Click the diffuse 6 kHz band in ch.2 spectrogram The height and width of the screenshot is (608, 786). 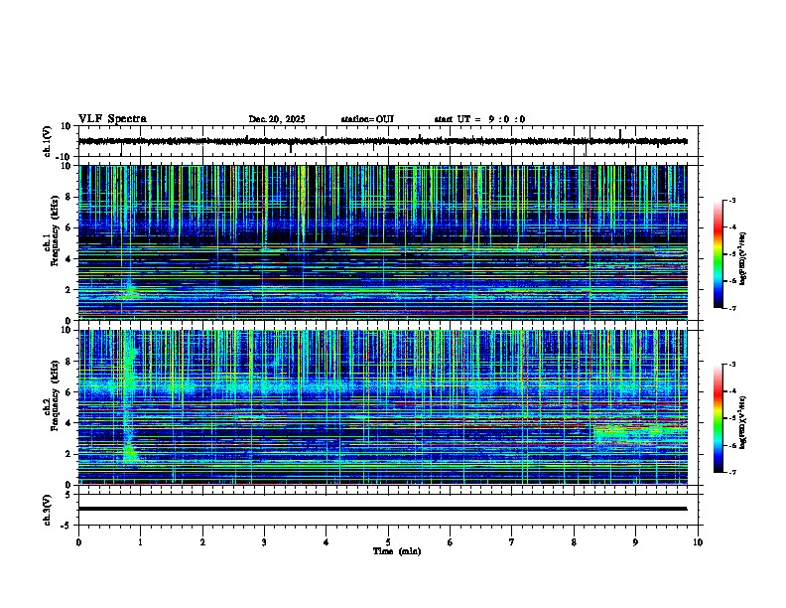(382, 388)
